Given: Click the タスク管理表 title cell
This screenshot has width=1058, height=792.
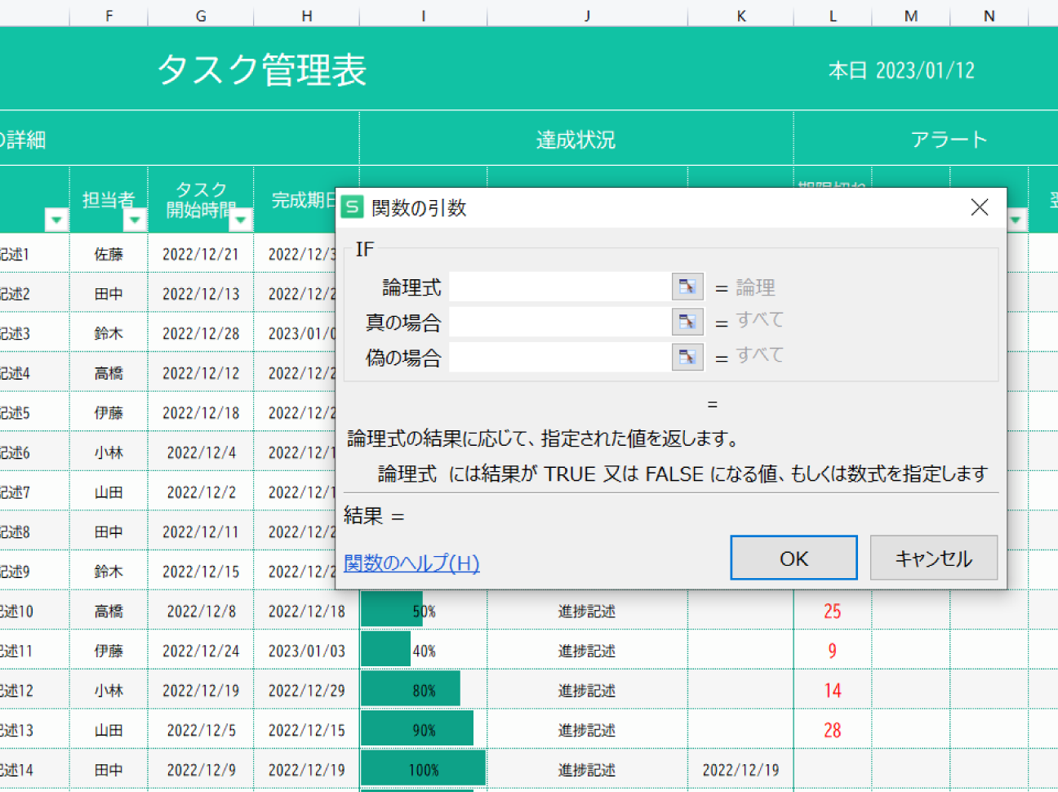Looking at the screenshot, I should pos(262,69).
